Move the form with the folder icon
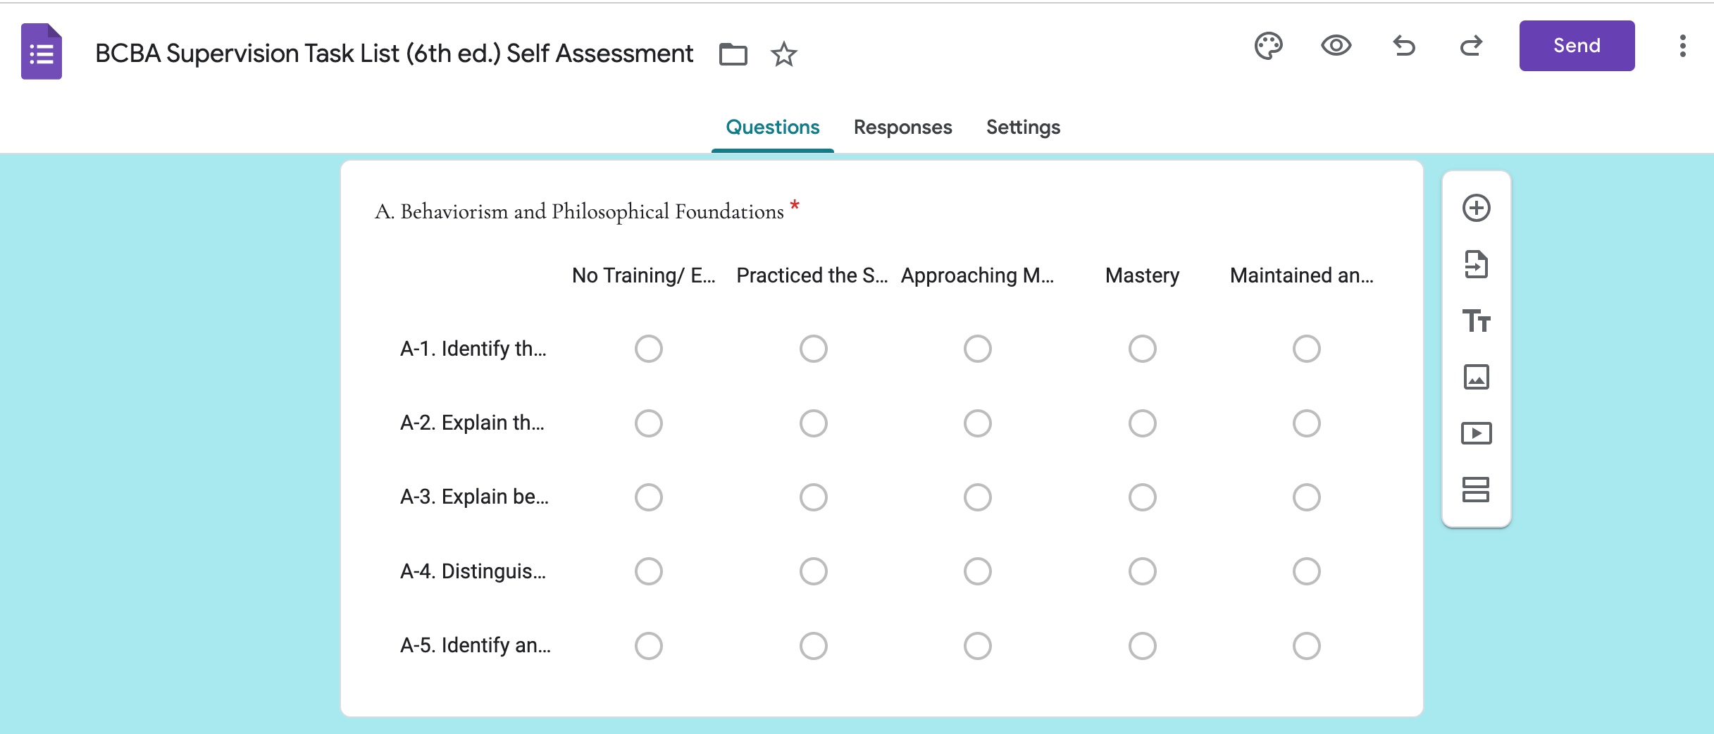Image resolution: width=1714 pixels, height=734 pixels. [x=733, y=54]
